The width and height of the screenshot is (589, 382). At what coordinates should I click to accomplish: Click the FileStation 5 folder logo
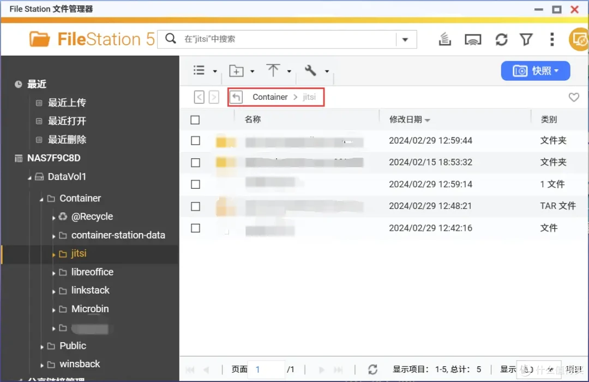[39, 39]
